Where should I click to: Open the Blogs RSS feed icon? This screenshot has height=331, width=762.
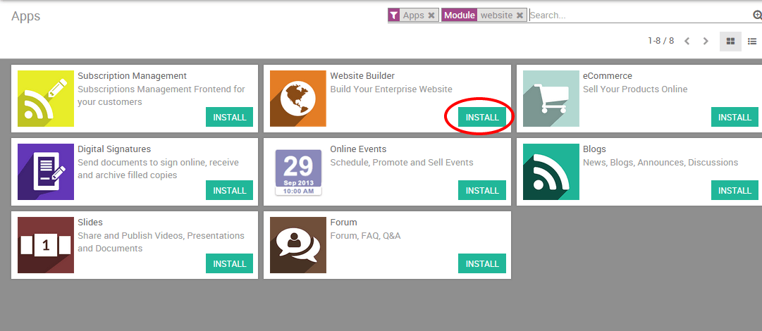(x=551, y=172)
